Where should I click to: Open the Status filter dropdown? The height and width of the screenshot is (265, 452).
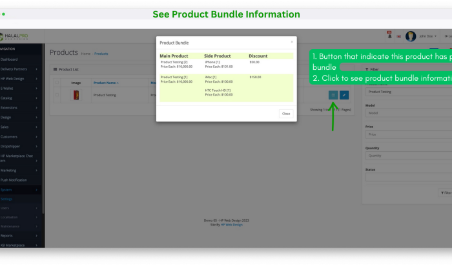(409, 177)
